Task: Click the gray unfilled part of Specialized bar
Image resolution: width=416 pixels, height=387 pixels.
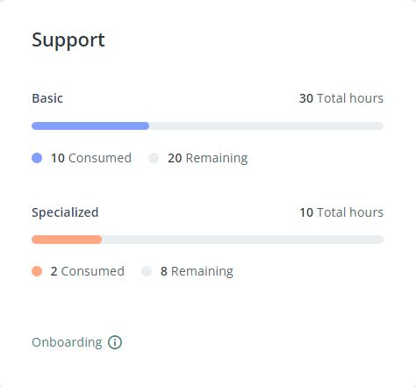Action: tap(242, 240)
